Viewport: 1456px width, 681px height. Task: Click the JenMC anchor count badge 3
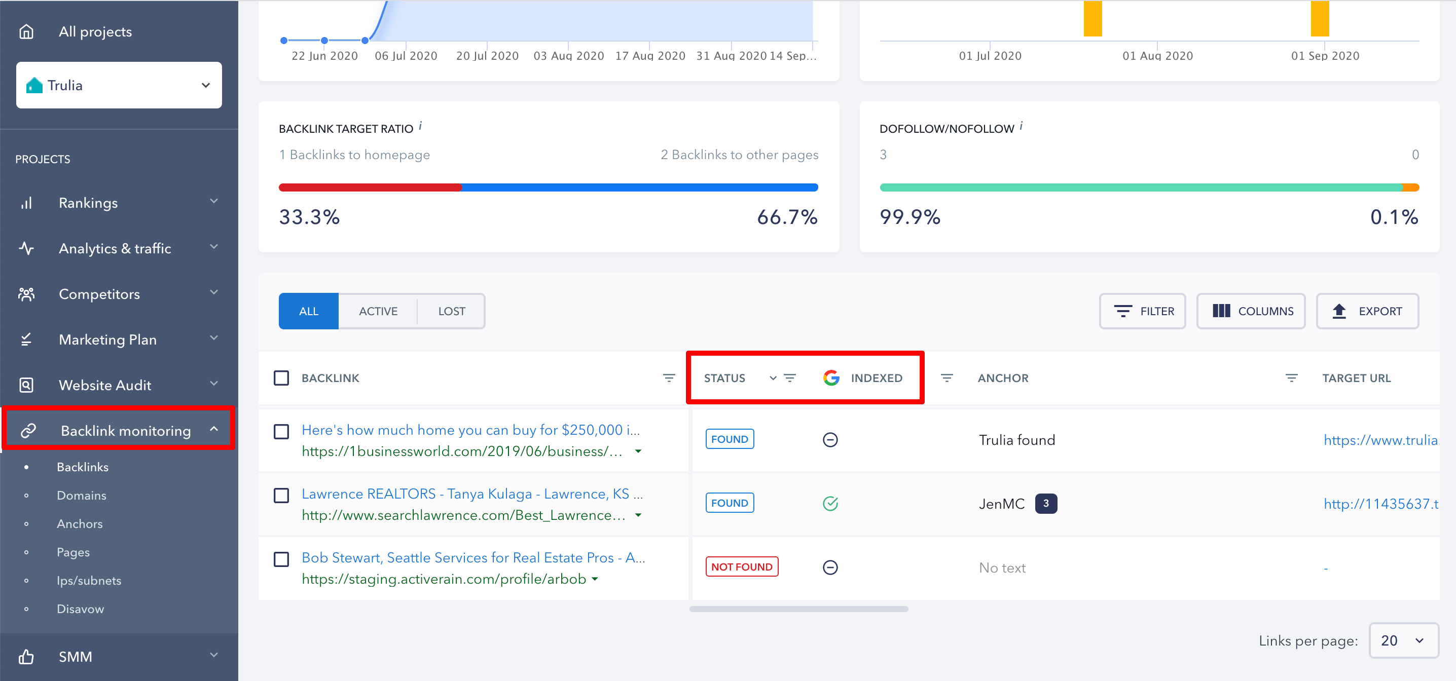click(x=1046, y=504)
